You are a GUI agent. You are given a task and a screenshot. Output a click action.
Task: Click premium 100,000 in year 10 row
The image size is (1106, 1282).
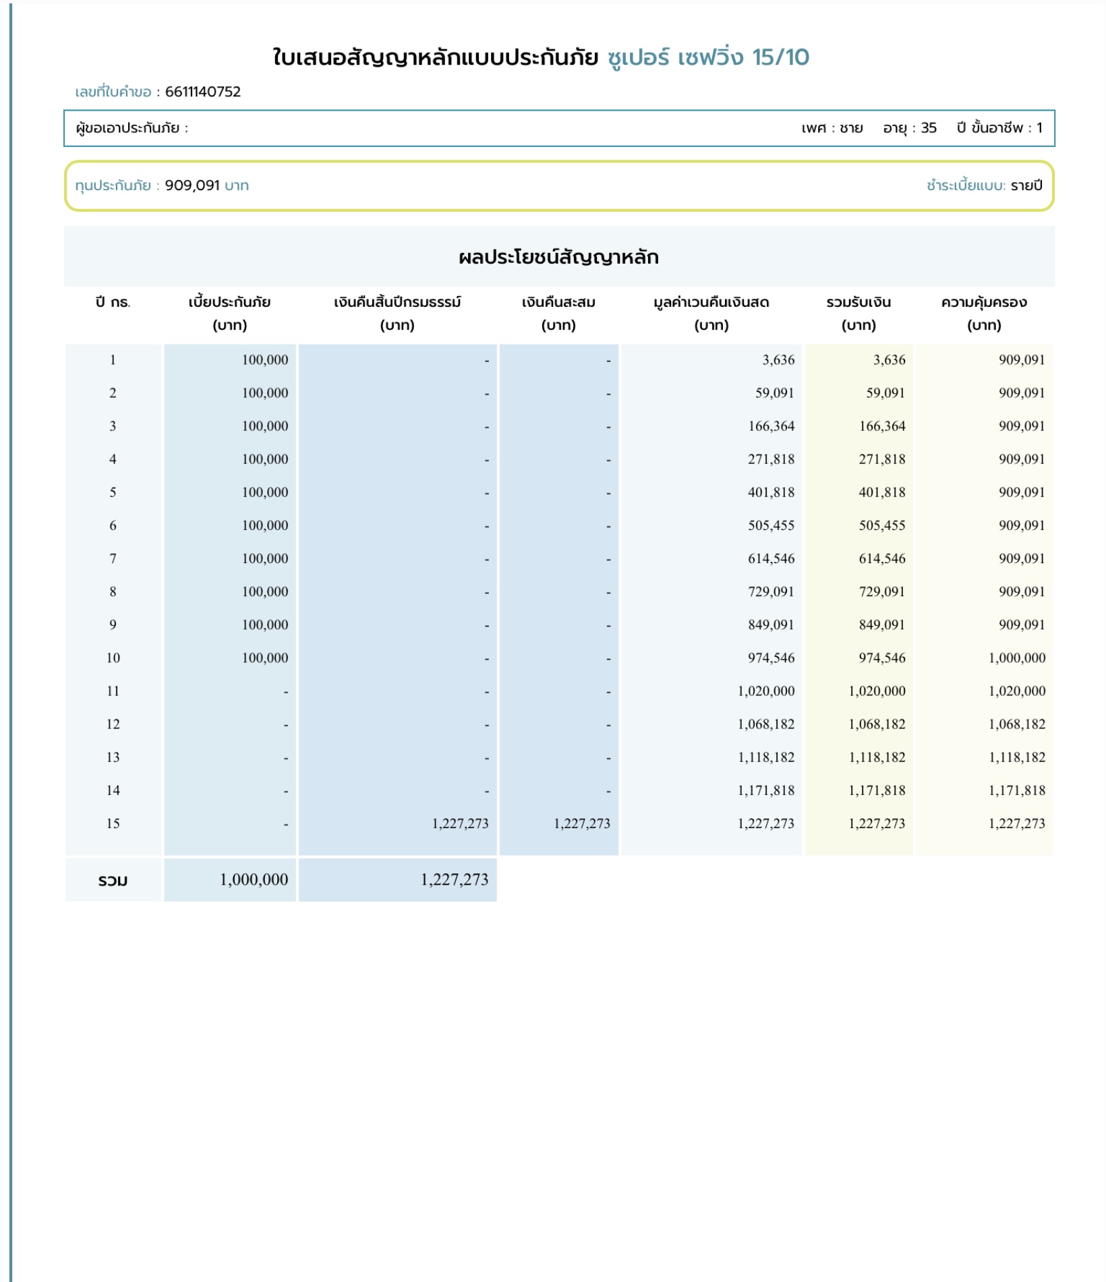[x=265, y=658]
